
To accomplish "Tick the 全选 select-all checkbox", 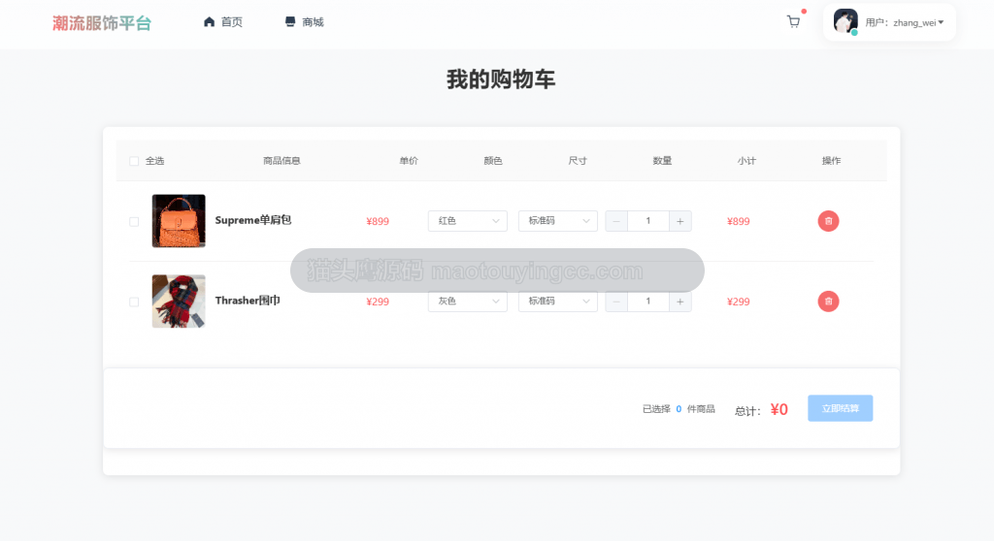I will pyautogui.click(x=134, y=161).
